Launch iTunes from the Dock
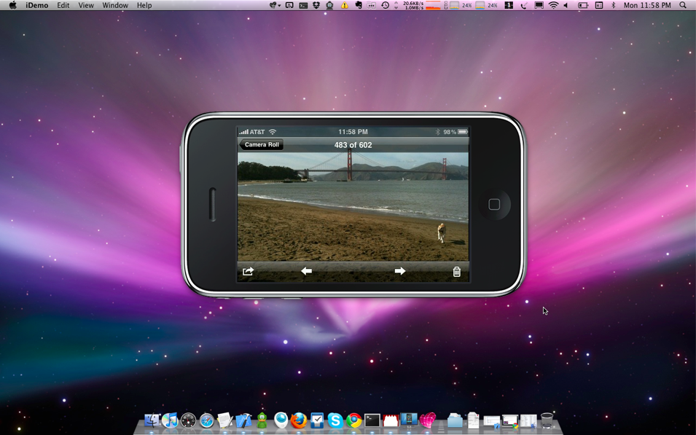The width and height of the screenshot is (696, 435). point(170,420)
